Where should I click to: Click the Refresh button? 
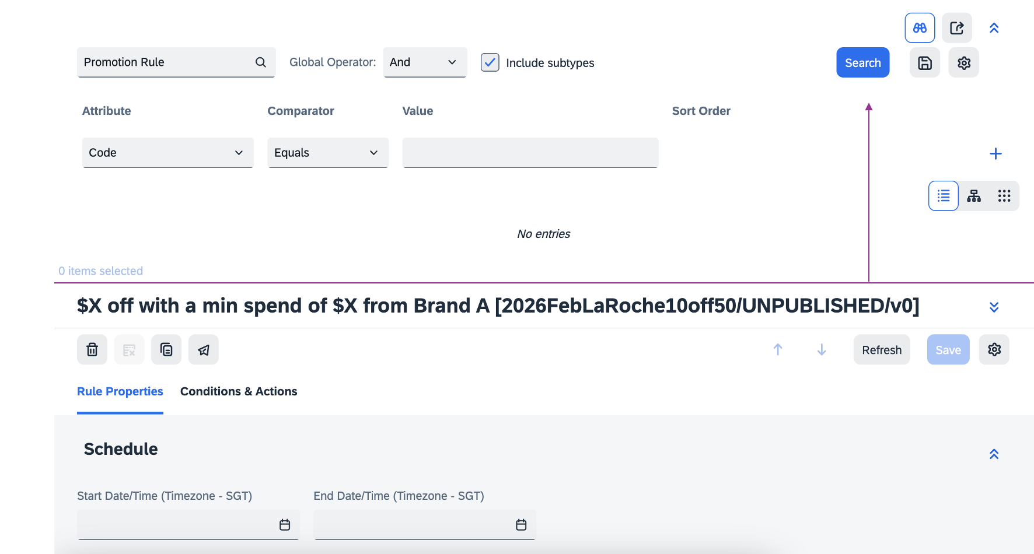point(882,350)
